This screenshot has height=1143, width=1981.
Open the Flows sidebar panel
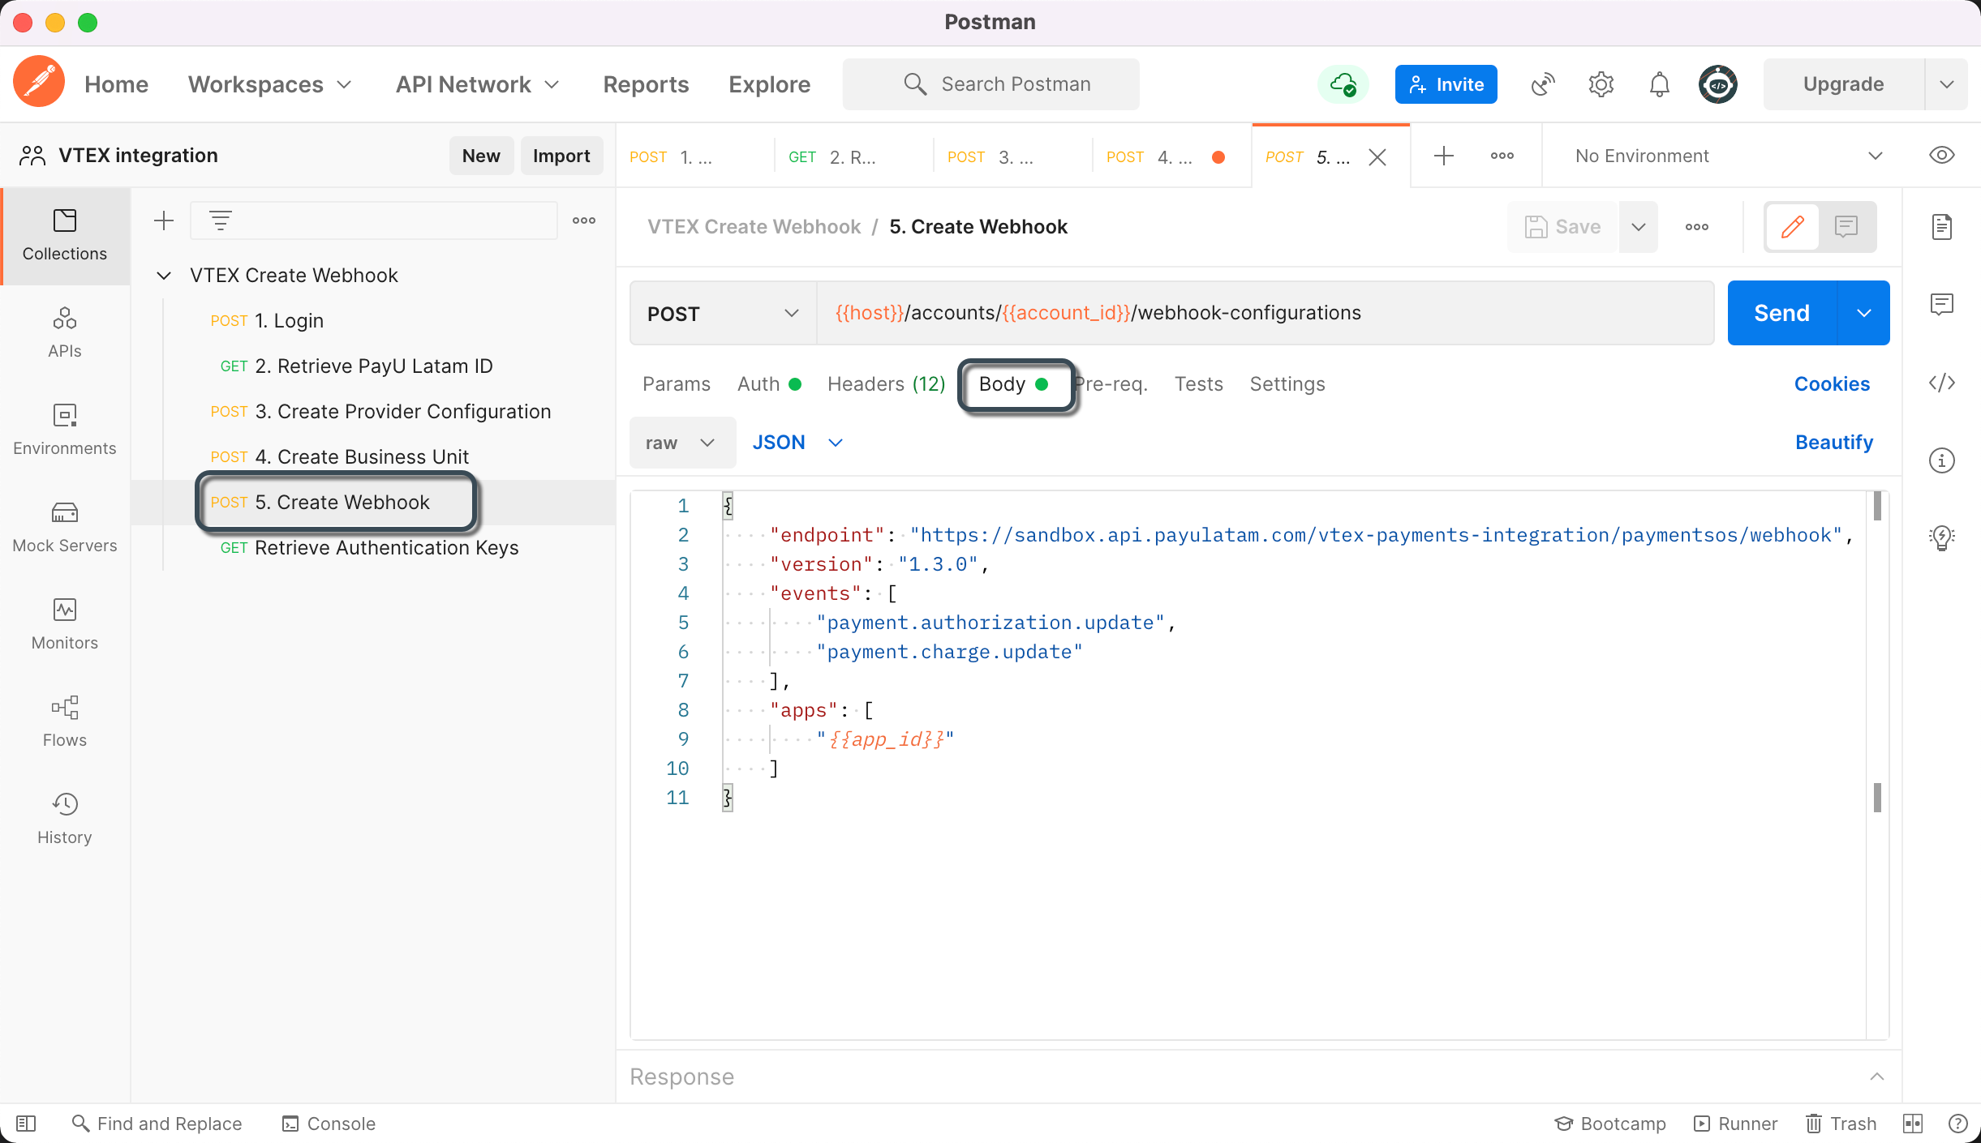click(x=65, y=722)
